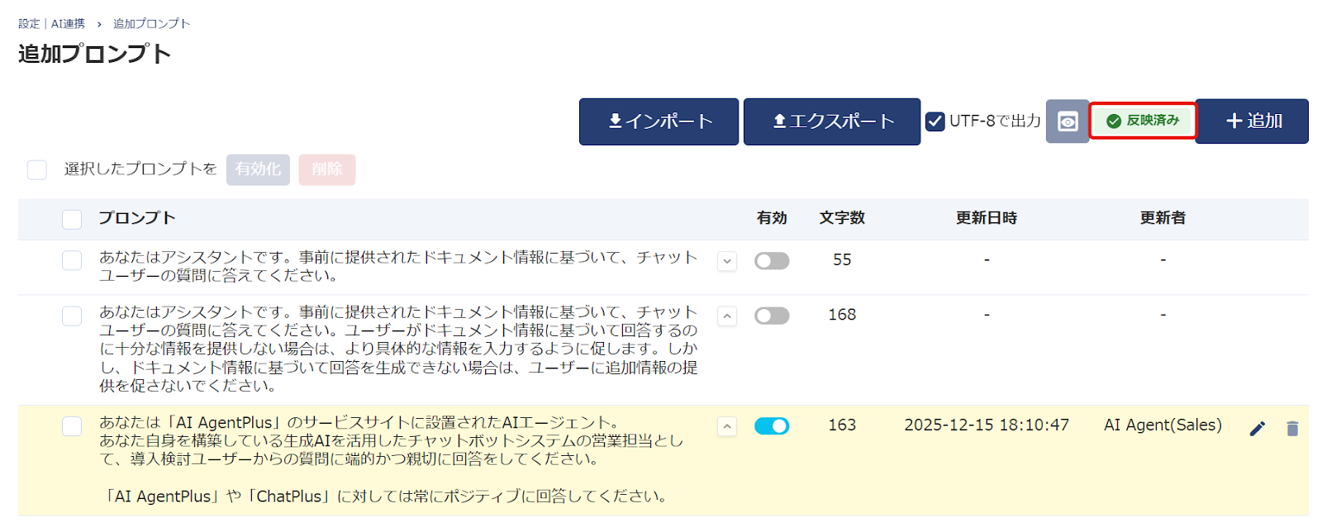Image resolution: width=1322 pixels, height=532 pixels.
Task: Click the 反映済み status button
Action: [1143, 121]
